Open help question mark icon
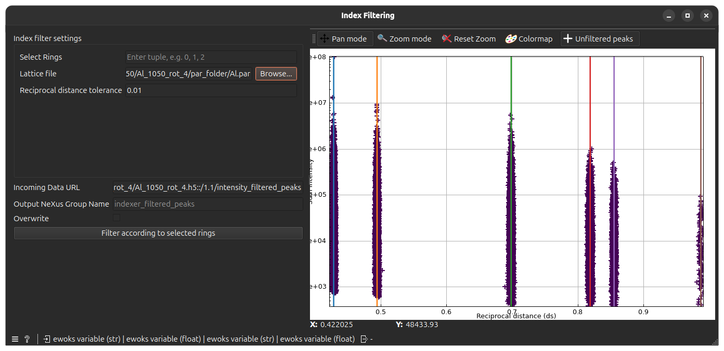The width and height of the screenshot is (724, 351). [27, 339]
